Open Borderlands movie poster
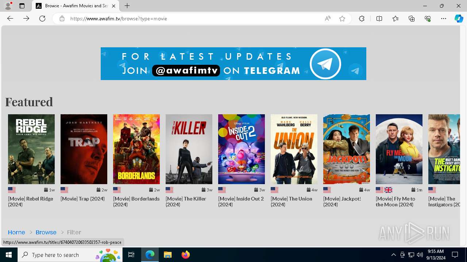467x262 pixels. point(136,149)
